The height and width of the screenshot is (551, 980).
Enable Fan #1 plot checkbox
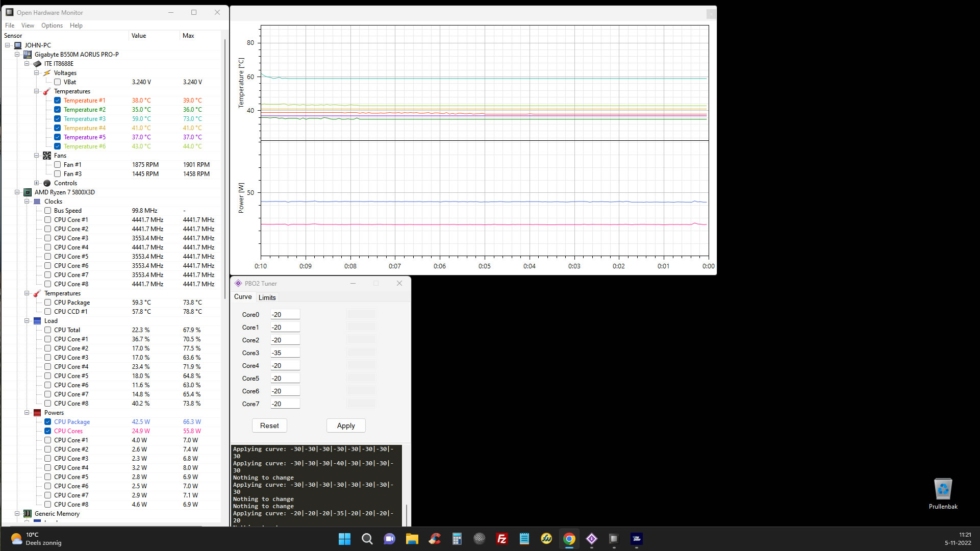tap(58, 165)
